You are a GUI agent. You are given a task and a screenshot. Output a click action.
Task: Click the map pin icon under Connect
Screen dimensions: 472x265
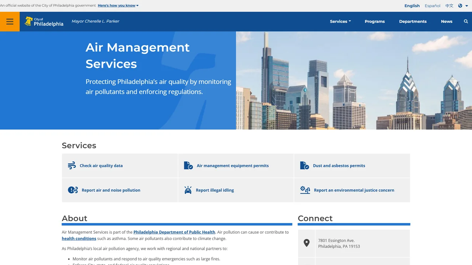point(306,243)
